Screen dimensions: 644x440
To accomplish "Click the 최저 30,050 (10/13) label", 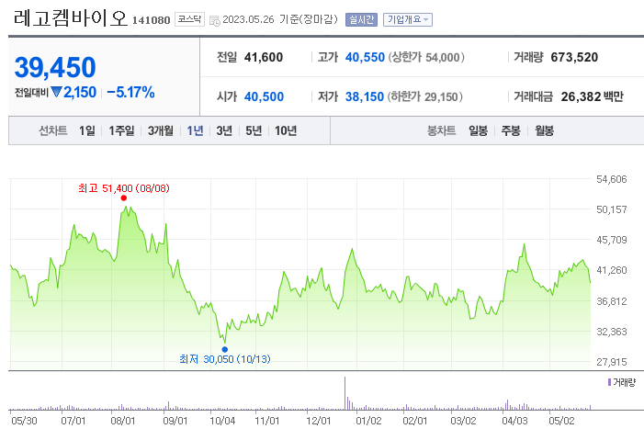I will [x=225, y=359].
